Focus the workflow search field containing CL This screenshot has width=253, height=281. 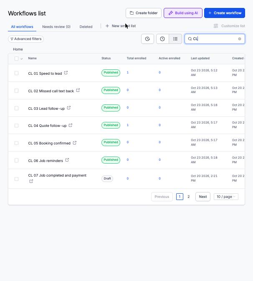pos(215,39)
